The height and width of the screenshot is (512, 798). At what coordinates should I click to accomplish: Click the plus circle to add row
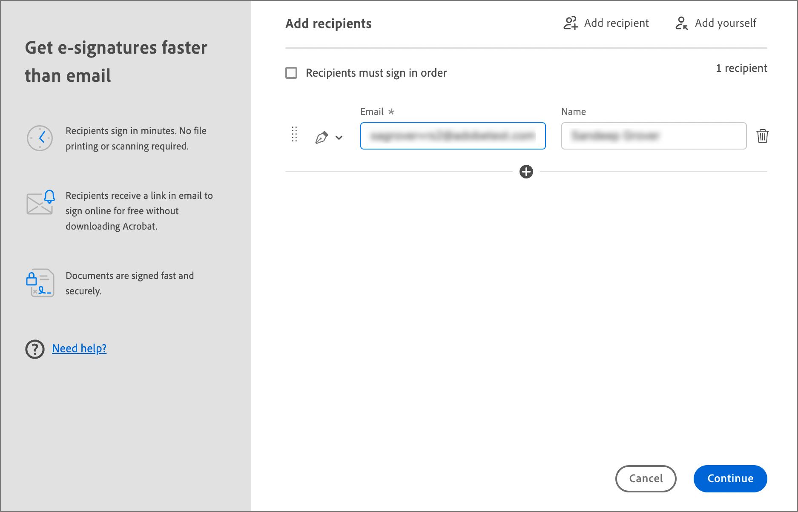(x=526, y=172)
